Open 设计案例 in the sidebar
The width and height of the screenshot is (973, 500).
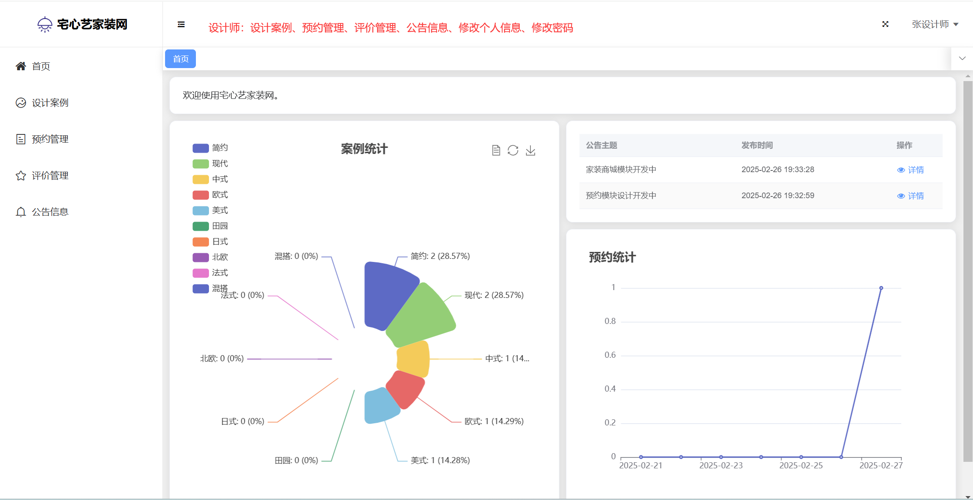pos(50,103)
